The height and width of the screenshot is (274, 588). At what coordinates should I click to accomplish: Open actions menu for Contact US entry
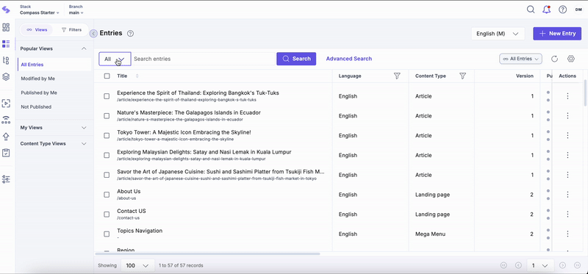tap(567, 214)
